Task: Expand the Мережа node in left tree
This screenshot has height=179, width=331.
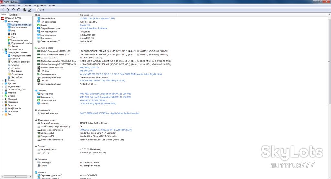Action: pos(3,93)
